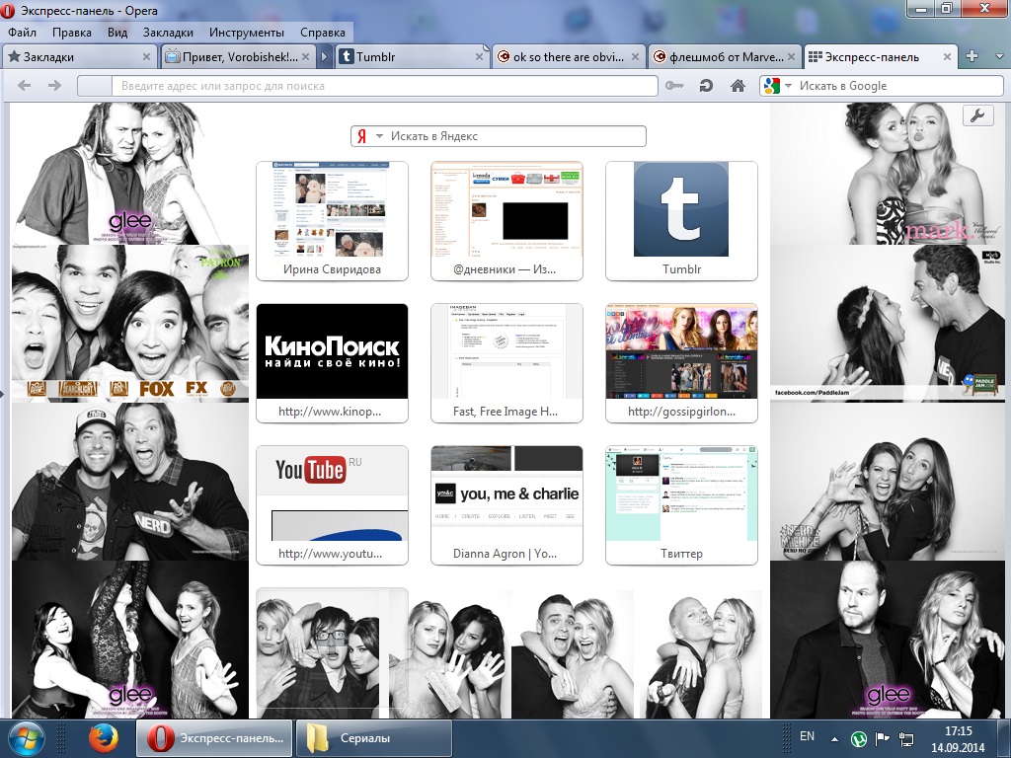Switch to the 'ok so there are obvi...' tab
Viewport: 1011px width, 758px height.
pyautogui.click(x=568, y=56)
